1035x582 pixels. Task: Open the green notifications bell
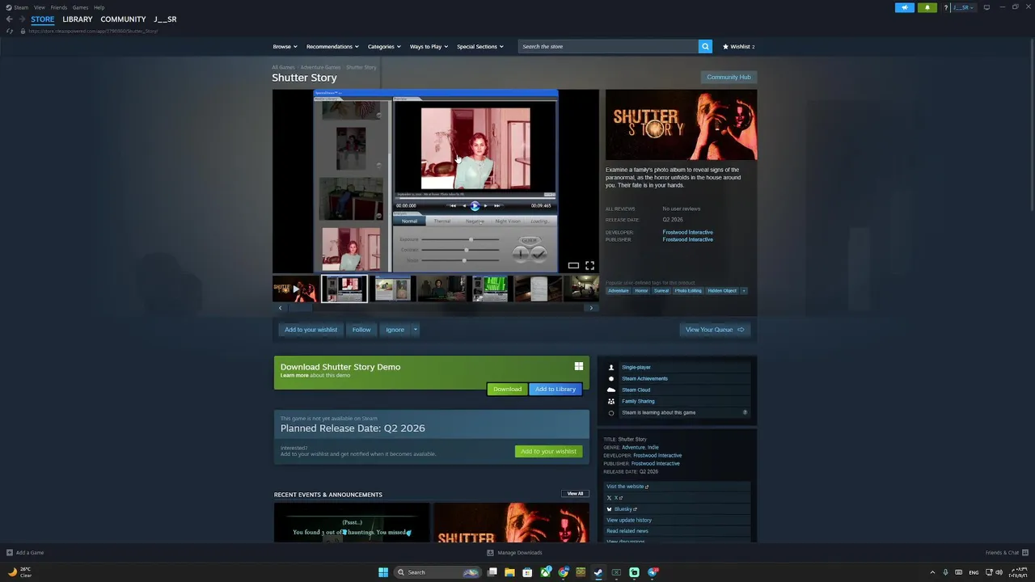pos(927,7)
